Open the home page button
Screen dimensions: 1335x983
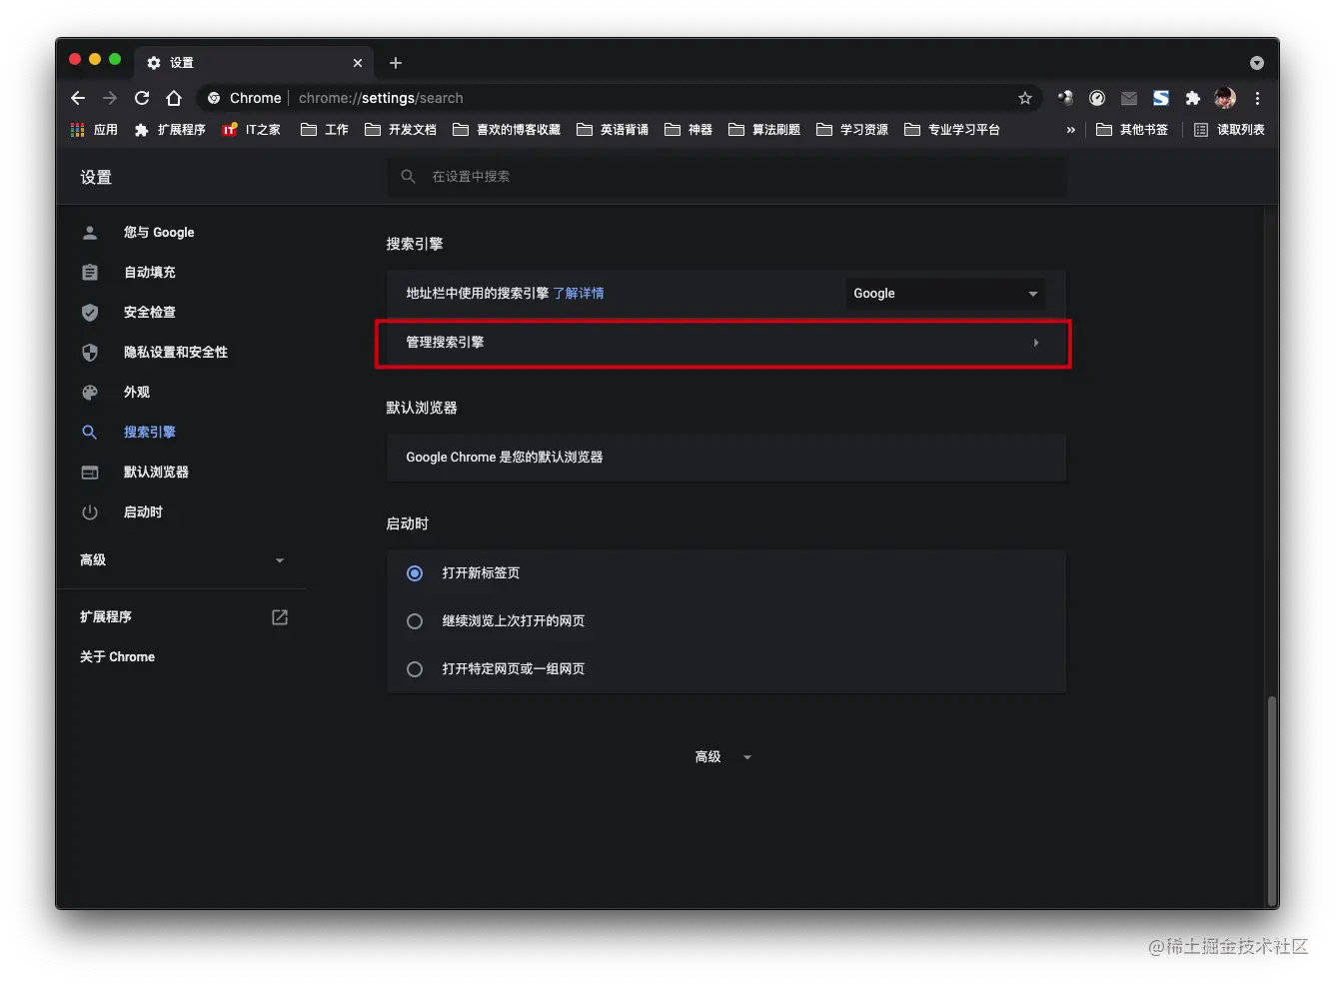tap(174, 98)
